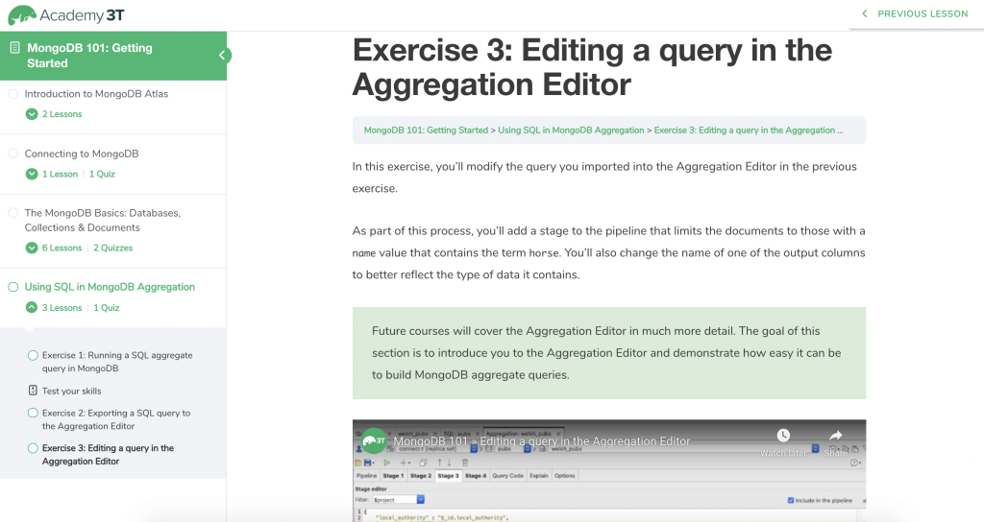Open Introduction to MongoDB Atlas section
984x522 pixels.
click(x=96, y=94)
